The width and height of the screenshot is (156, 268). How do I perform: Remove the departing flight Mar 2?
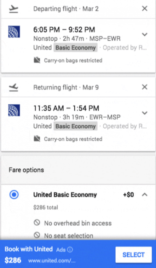coord(145,8)
